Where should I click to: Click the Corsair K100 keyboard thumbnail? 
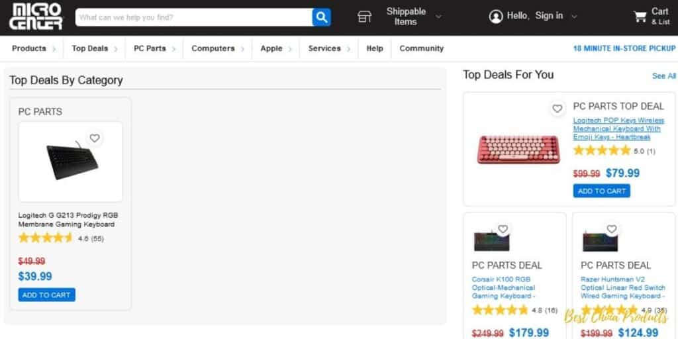coord(492,242)
